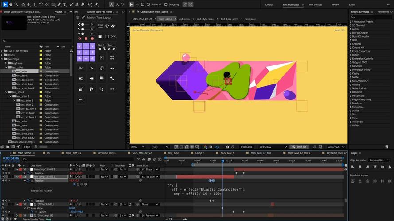This screenshot has width=394, height=221.
Task: Open the Comp 2 timeline tab
Action: pyautogui.click(x=199, y=153)
